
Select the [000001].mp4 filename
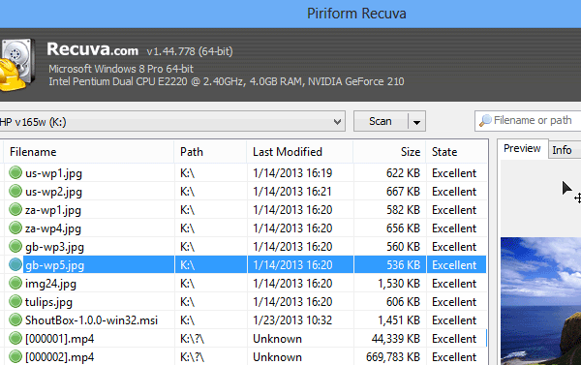tap(60, 339)
